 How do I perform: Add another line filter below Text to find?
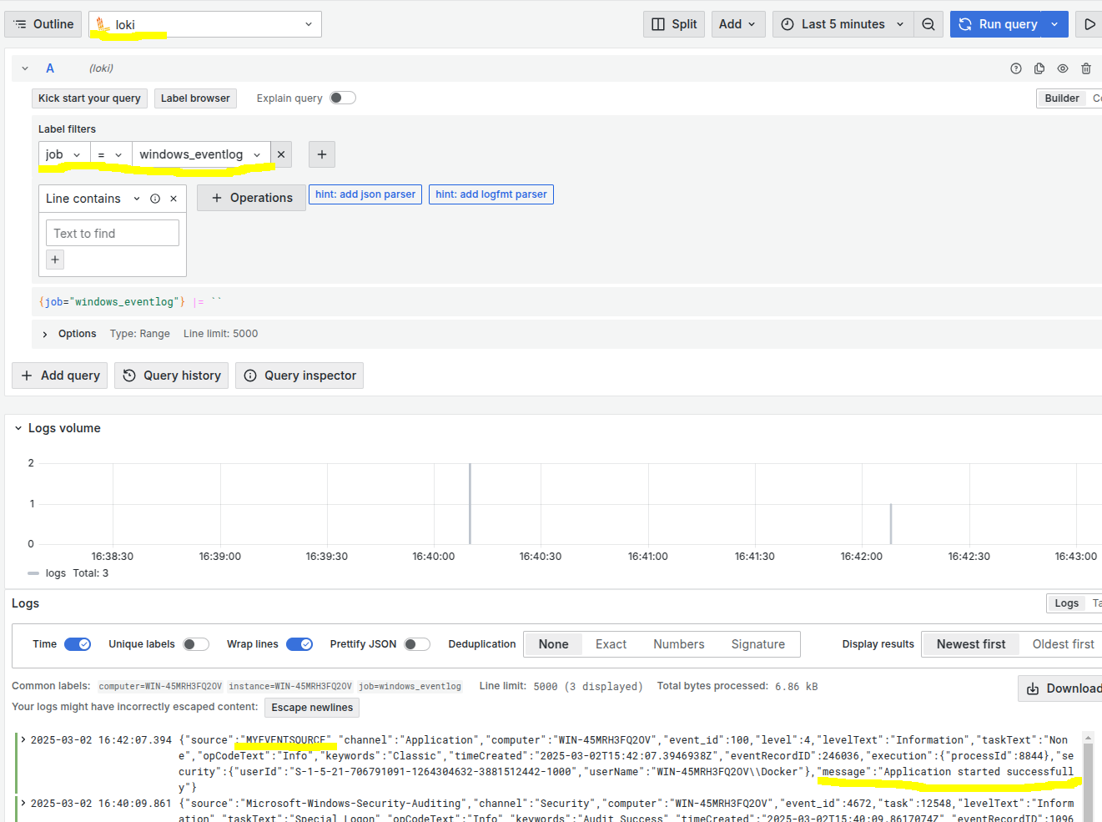pyautogui.click(x=55, y=260)
